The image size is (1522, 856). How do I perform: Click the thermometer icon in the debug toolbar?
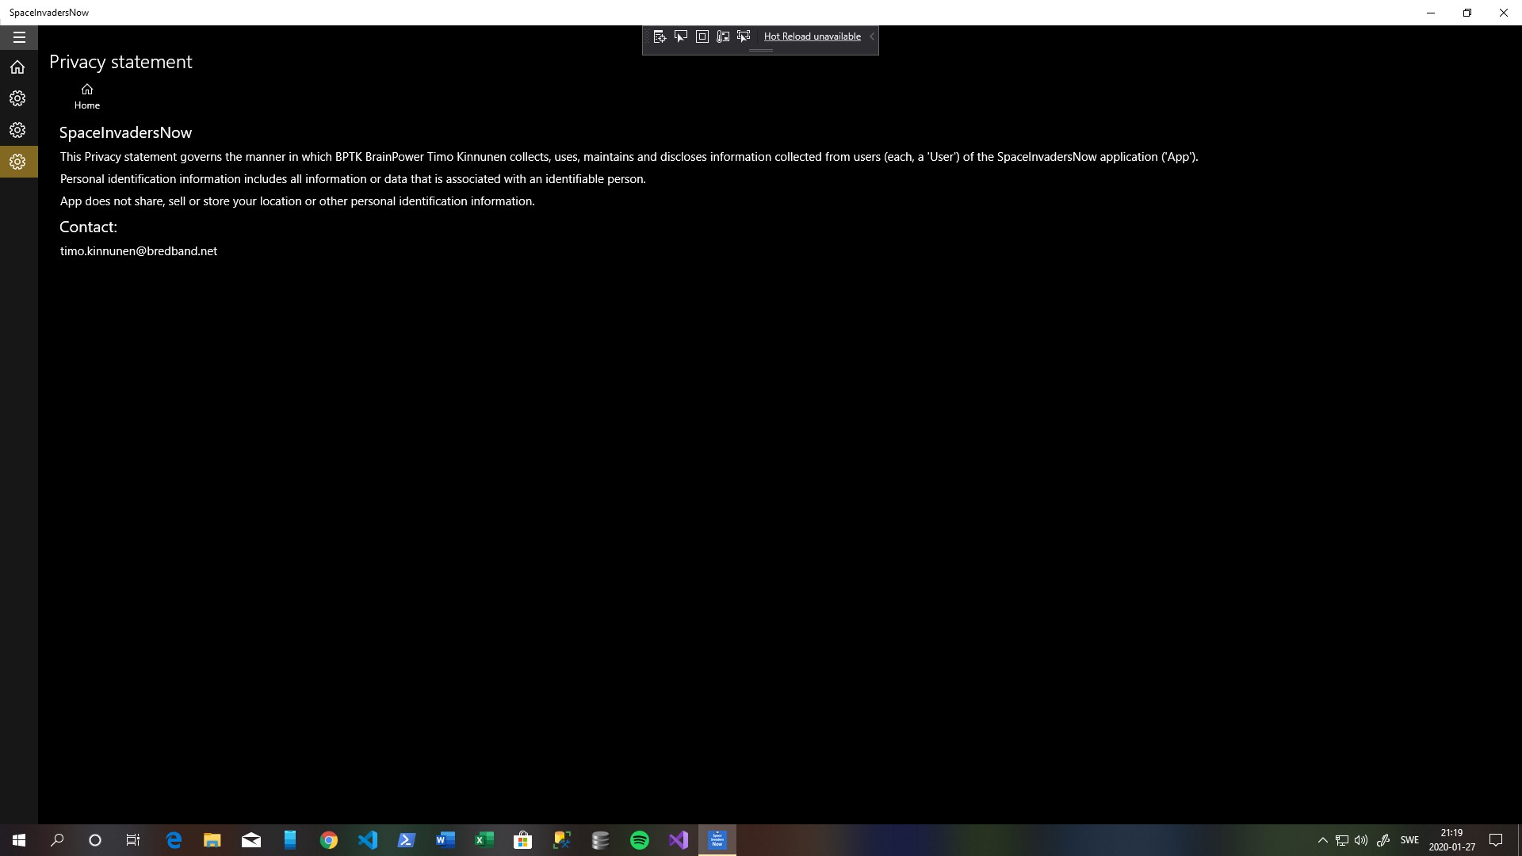(723, 36)
